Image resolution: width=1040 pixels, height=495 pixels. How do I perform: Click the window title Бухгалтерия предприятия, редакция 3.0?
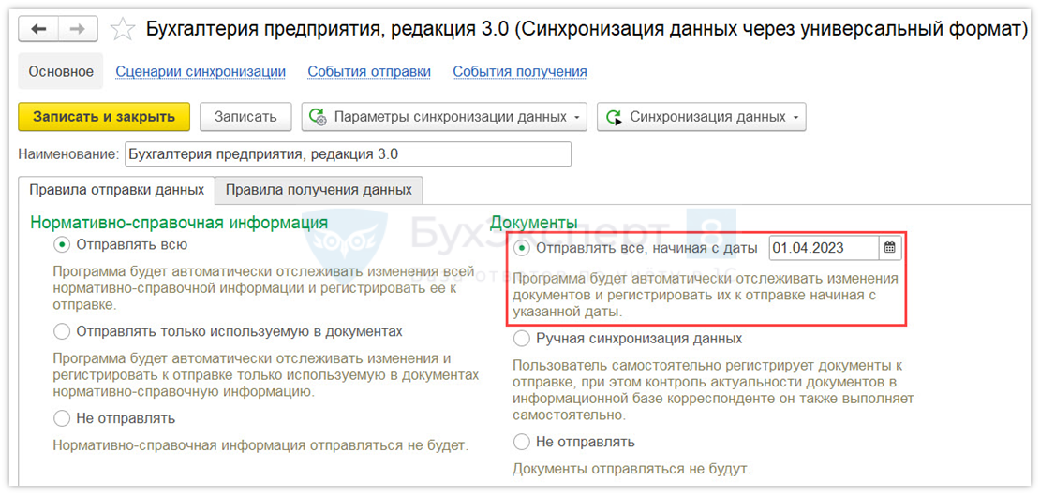587,29
